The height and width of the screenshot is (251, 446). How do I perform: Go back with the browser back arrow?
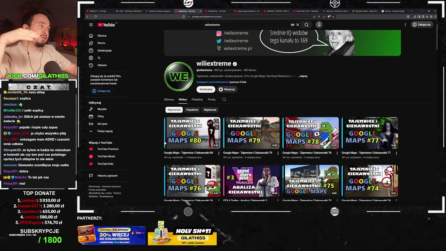pos(87,16)
